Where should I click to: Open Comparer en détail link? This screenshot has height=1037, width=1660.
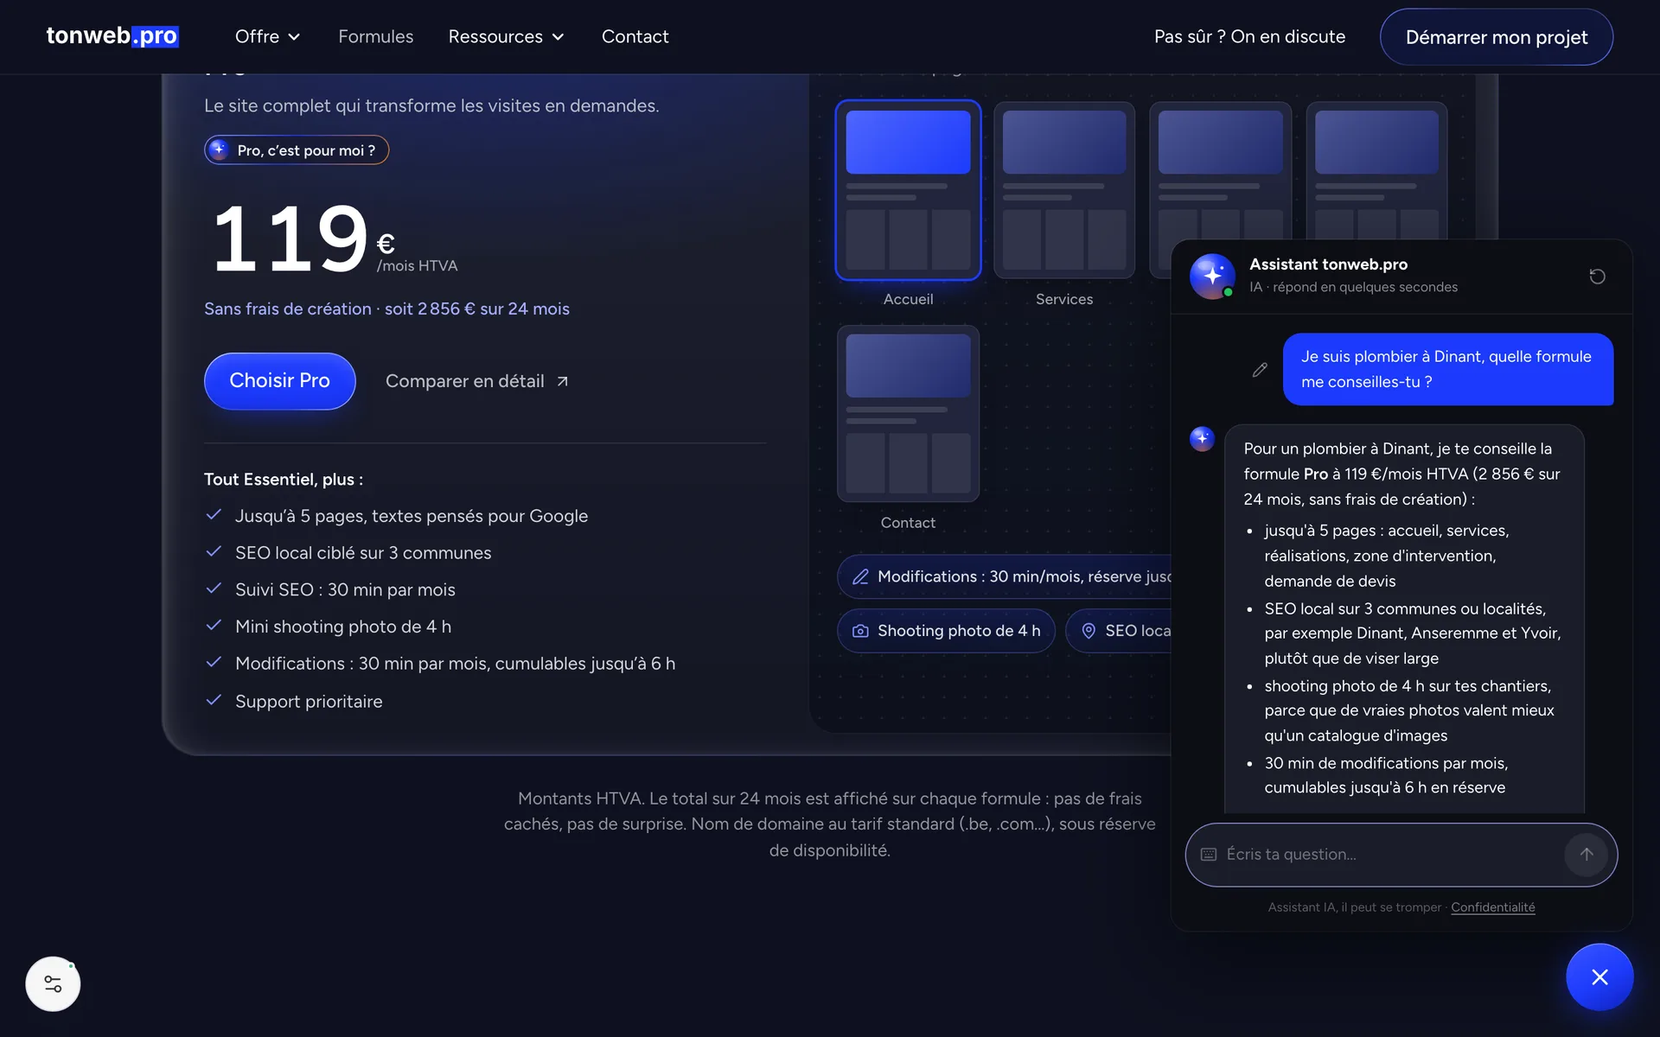[476, 381]
